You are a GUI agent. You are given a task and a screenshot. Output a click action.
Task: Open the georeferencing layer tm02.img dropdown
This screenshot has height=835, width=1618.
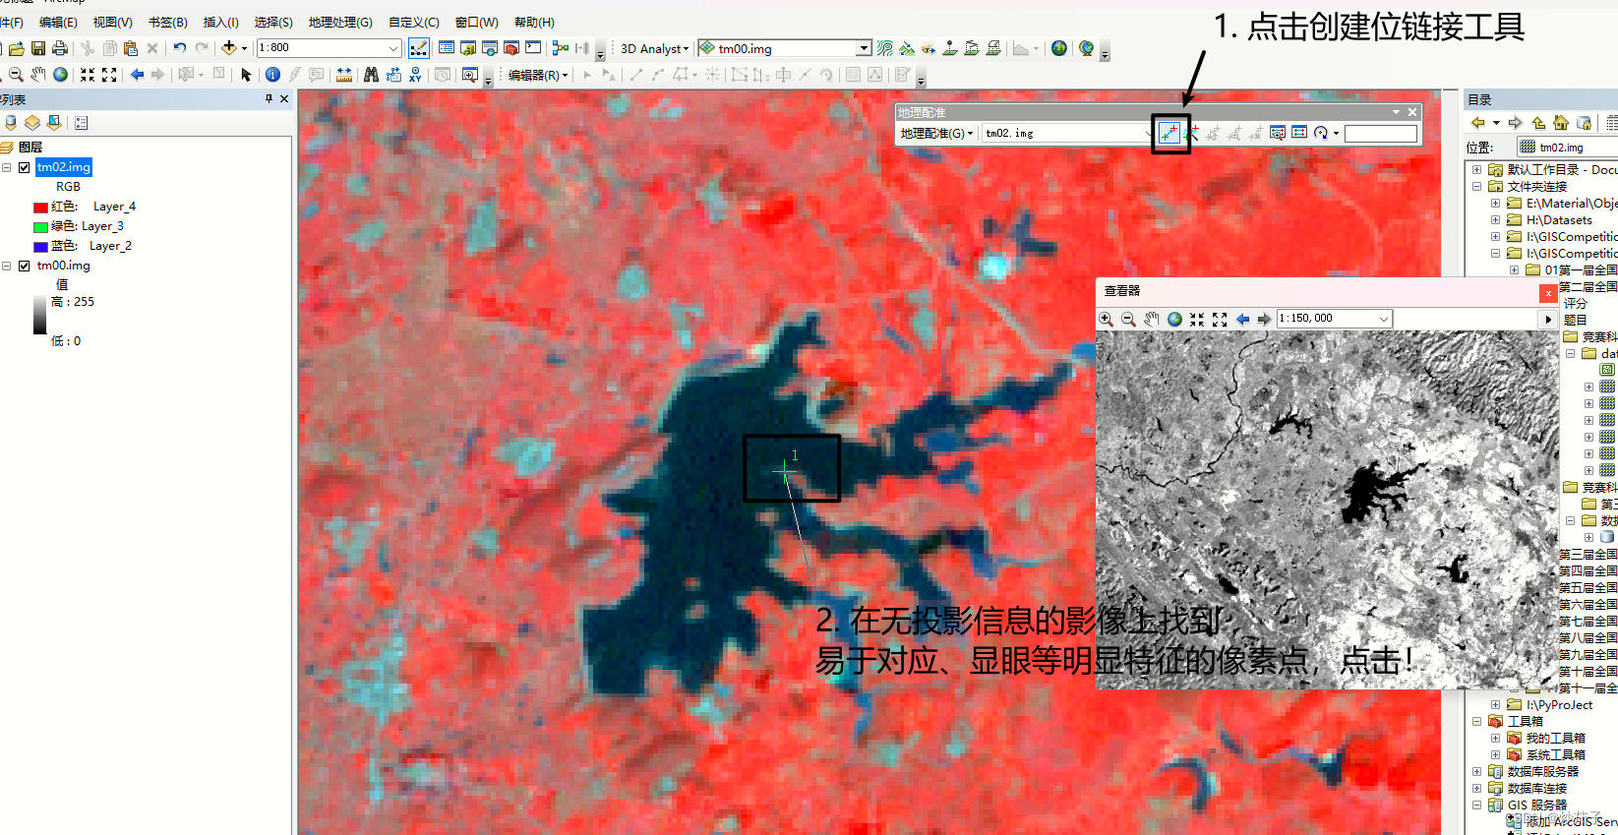1148,133
